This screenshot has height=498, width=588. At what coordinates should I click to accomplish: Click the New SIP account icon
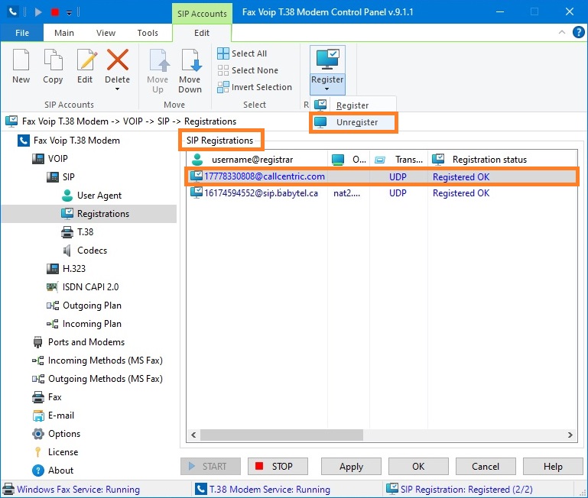click(21, 60)
